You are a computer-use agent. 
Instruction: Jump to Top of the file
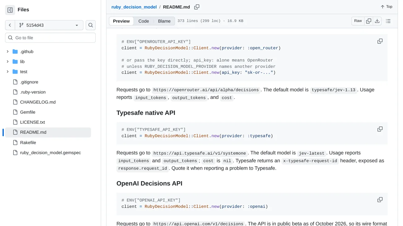386,7
